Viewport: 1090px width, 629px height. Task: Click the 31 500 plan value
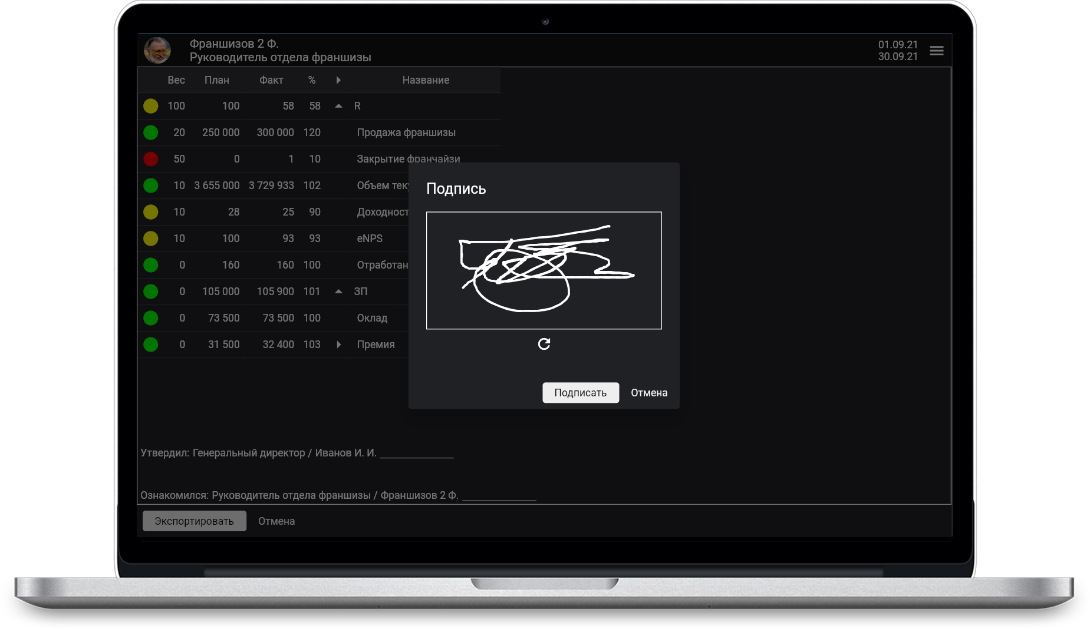point(224,345)
